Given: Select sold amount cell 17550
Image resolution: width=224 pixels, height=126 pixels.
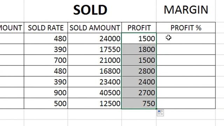Looking at the screenshot, I should (x=95, y=49).
